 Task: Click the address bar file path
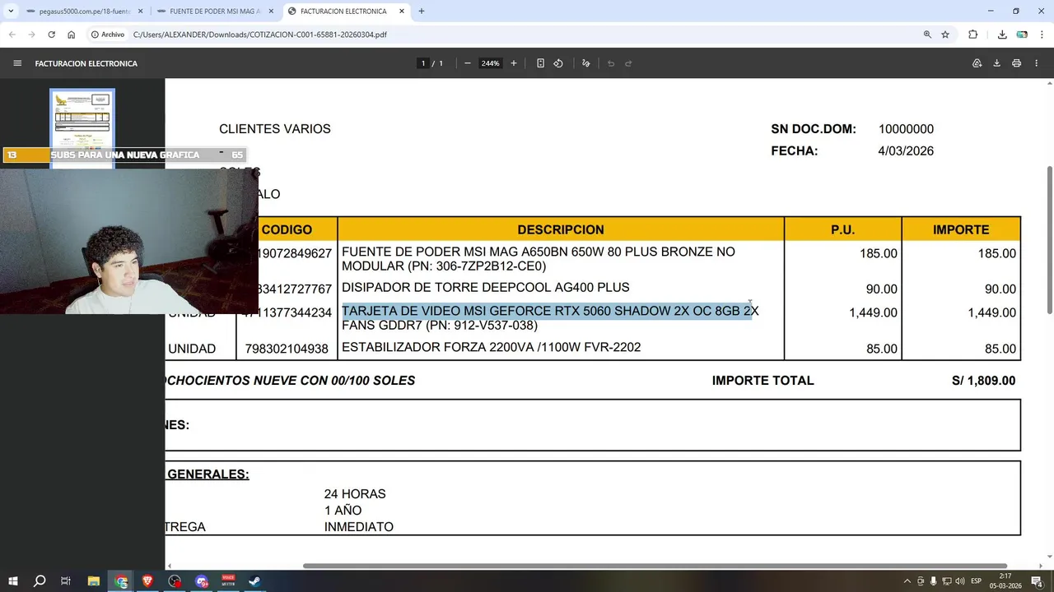260,35
